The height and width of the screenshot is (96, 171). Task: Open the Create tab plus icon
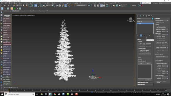138,16
